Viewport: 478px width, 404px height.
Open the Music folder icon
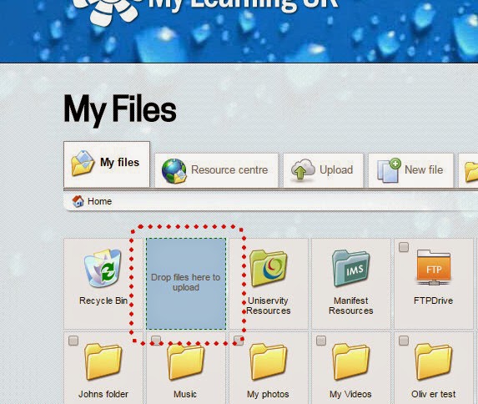185,362
